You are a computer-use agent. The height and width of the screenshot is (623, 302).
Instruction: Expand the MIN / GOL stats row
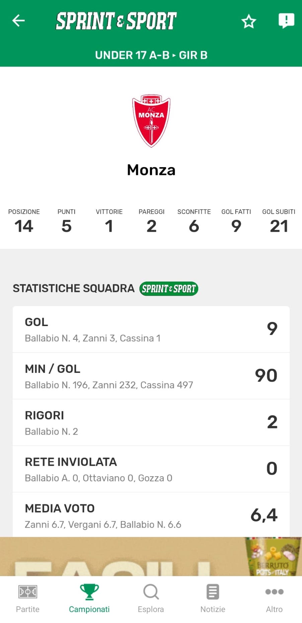point(151,376)
